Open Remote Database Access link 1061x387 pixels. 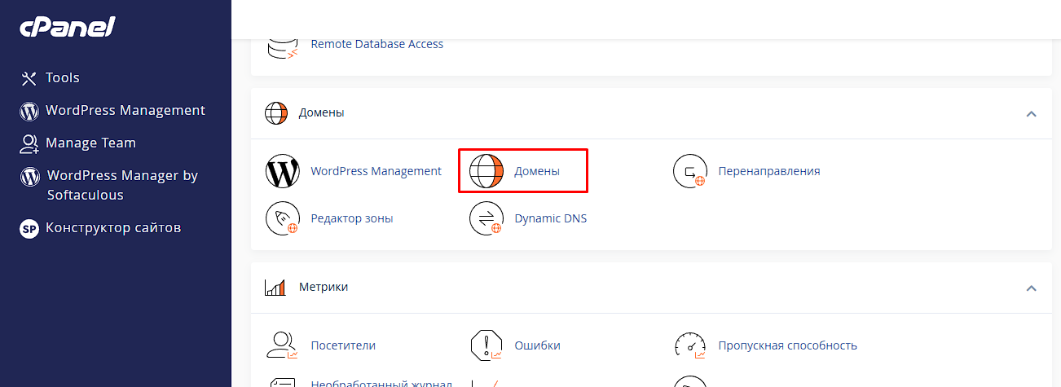(377, 44)
